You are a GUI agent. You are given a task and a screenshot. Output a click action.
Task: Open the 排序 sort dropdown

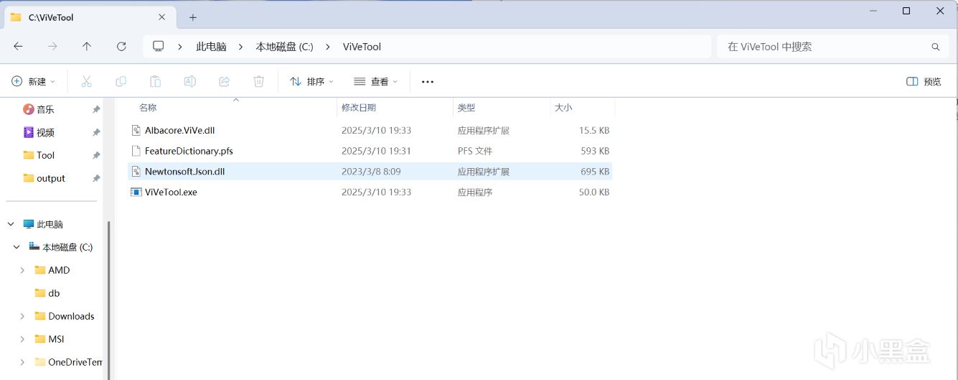[311, 82]
